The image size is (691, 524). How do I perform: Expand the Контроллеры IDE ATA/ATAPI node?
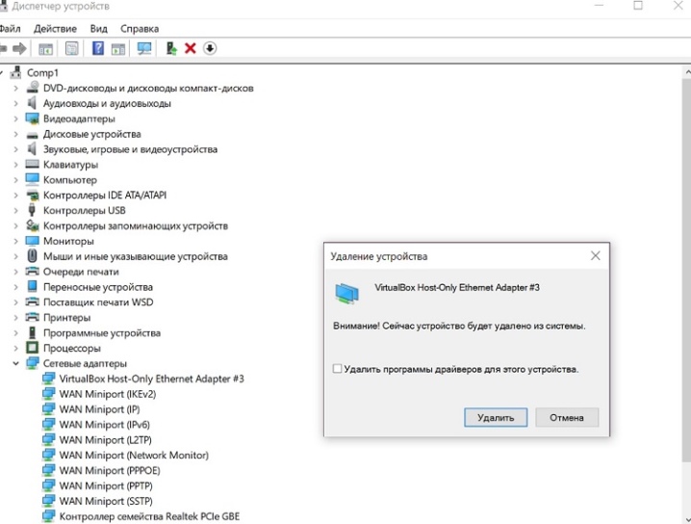(x=15, y=195)
